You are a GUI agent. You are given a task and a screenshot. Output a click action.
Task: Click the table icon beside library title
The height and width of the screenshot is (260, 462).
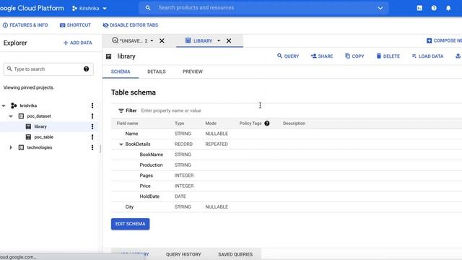(109, 56)
